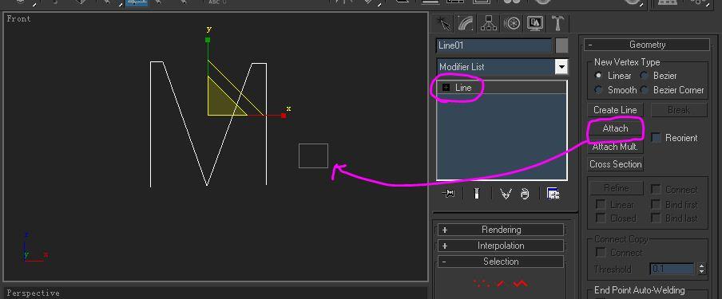Click the Attach Mult. button
The width and height of the screenshot is (722, 299).
click(615, 147)
